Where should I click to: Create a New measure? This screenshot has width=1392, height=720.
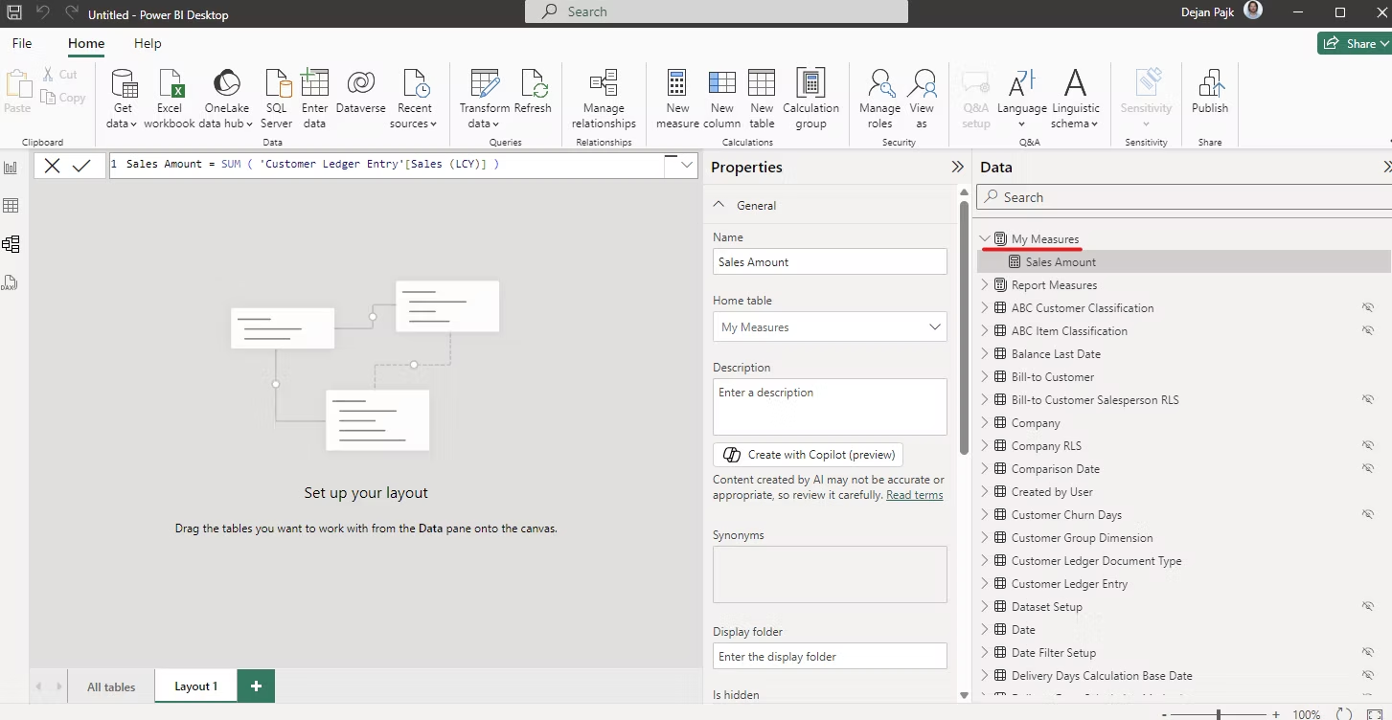point(677,84)
